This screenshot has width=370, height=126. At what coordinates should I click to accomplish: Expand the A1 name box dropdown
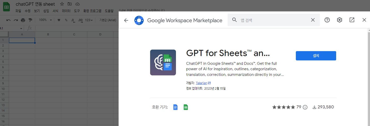(x=21, y=28)
